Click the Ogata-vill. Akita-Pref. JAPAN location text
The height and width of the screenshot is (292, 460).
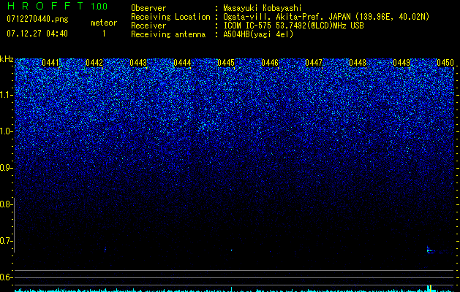326,17
